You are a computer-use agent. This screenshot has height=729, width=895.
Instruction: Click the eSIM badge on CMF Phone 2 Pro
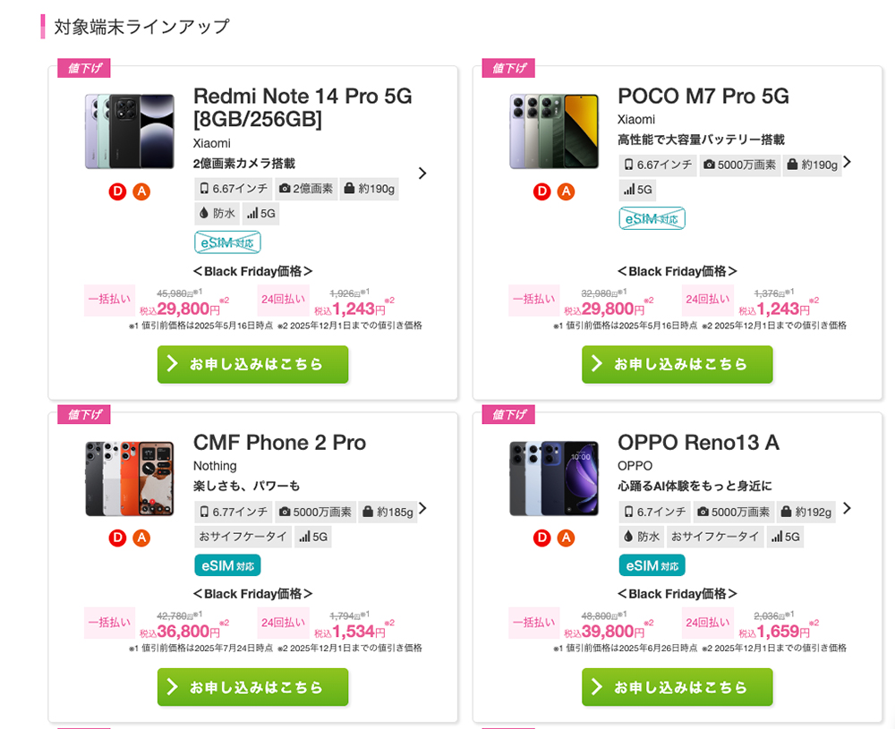227,565
